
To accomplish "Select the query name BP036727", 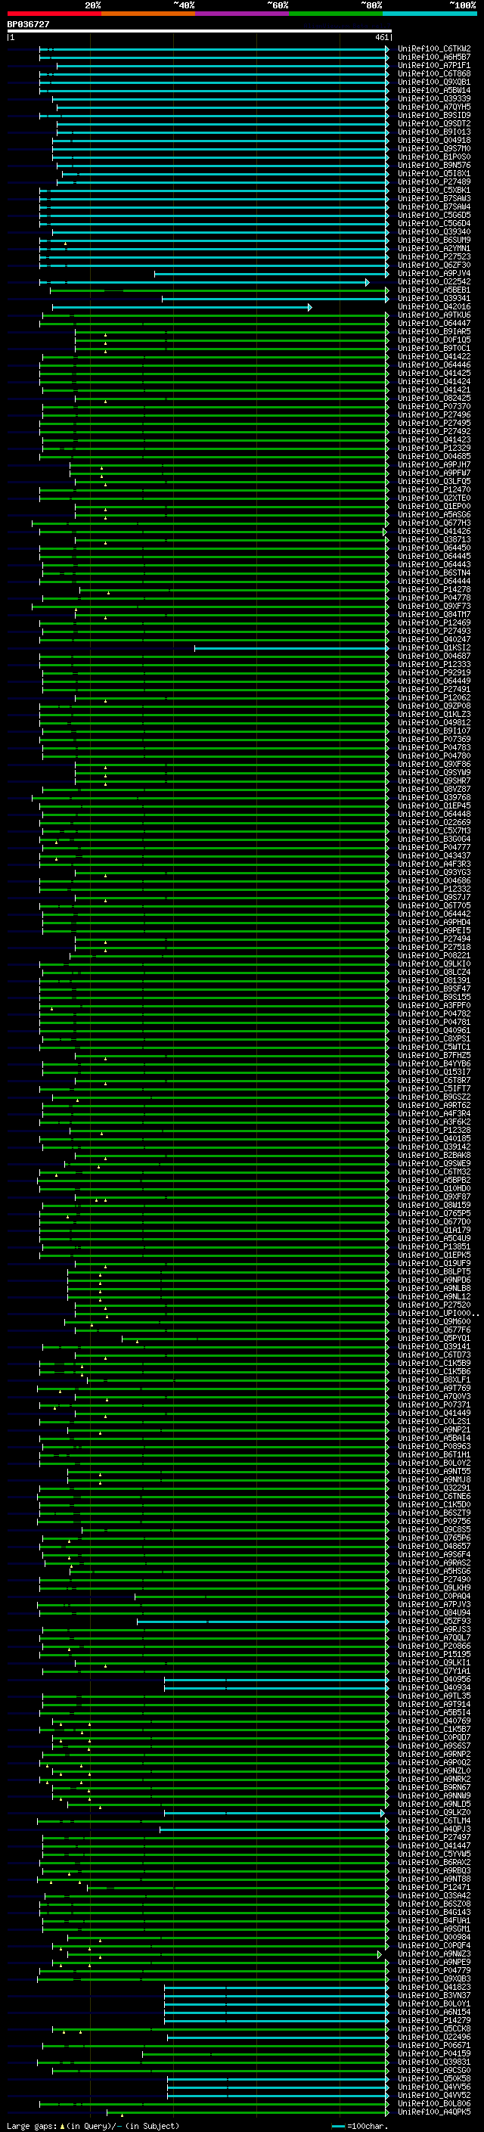I will pyautogui.click(x=28, y=25).
